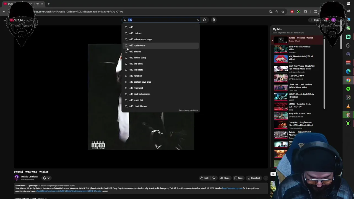The image size is (354, 199).
Task: Pick suggestion "e40 function"
Action: click(x=161, y=76)
